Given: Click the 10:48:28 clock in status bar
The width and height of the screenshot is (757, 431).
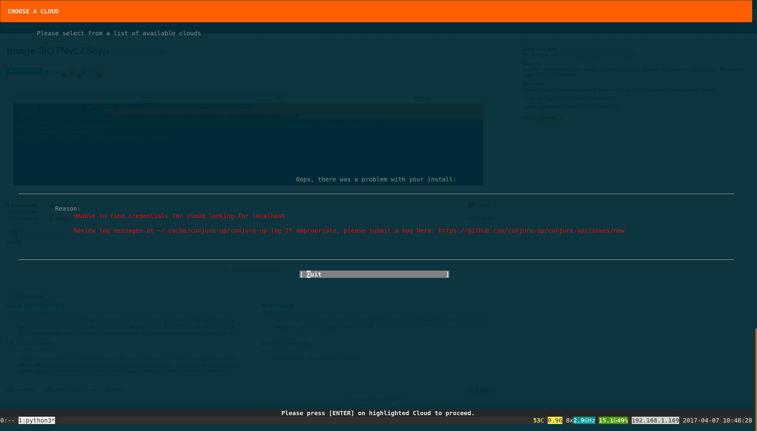Looking at the screenshot, I should click(x=737, y=420).
